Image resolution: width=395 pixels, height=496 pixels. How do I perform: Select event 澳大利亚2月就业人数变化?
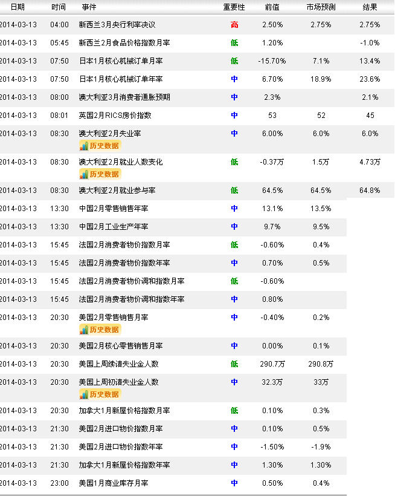121,162
